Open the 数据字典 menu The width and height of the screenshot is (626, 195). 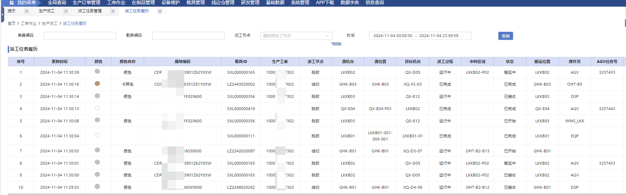click(350, 2)
